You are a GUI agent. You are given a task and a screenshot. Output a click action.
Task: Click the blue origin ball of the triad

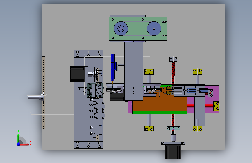click(19, 144)
